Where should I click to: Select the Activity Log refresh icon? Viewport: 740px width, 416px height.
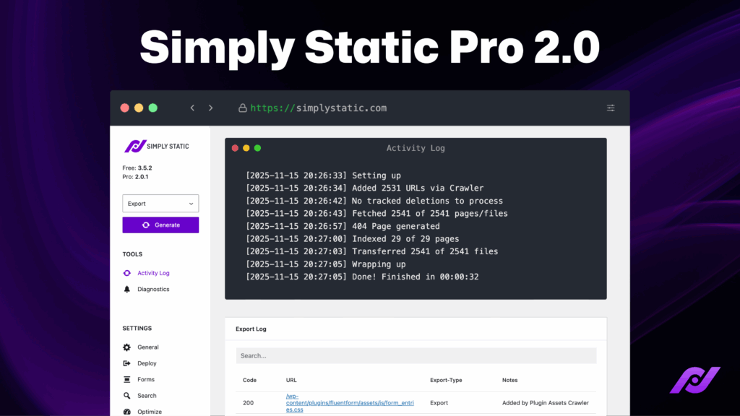pyautogui.click(x=127, y=273)
